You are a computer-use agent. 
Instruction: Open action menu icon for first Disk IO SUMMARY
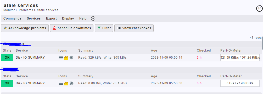click(x=61, y=58)
